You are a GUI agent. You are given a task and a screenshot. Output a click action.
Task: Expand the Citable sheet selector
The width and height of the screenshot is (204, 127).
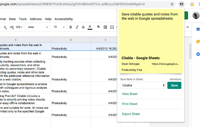(x=143, y=85)
